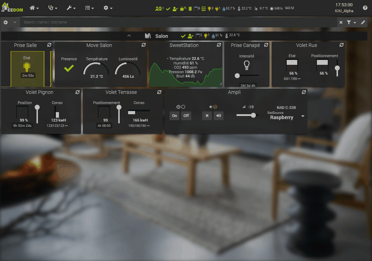Collapse the Salon section with the chevron
Image resolution: width=372 pixels, height=261 pixels.
[x=129, y=36]
